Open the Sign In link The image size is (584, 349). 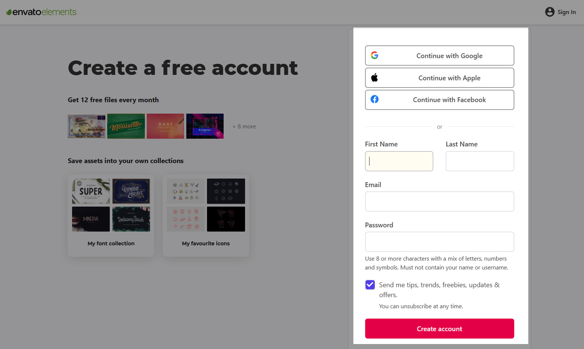(x=566, y=12)
